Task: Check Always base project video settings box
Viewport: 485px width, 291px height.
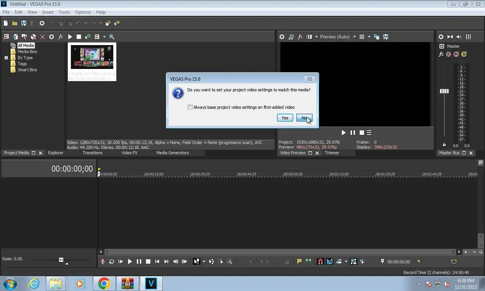Action: (190, 107)
